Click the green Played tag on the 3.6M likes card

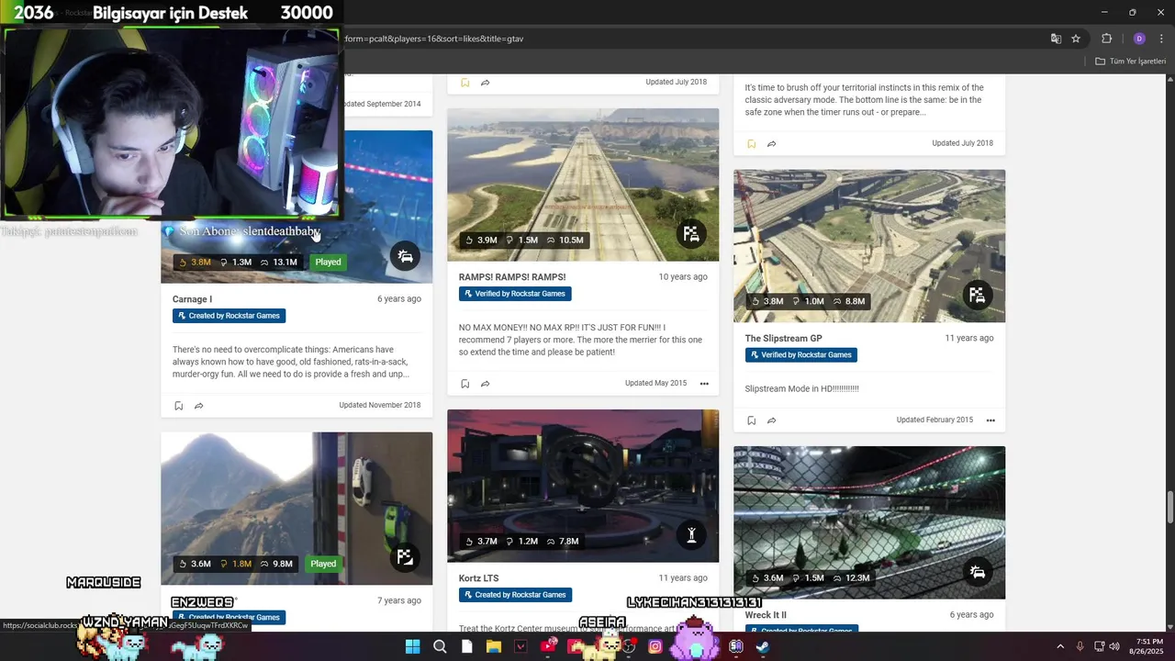click(323, 564)
